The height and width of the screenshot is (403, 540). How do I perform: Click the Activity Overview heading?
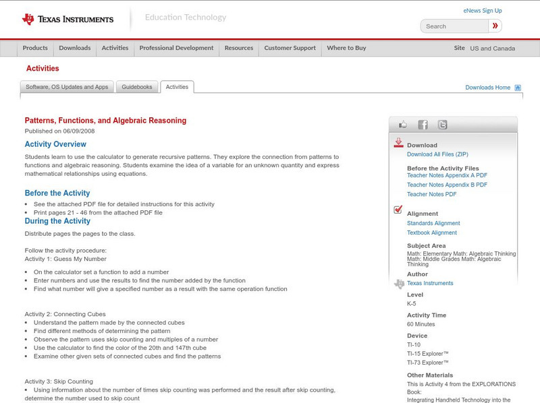click(55, 144)
